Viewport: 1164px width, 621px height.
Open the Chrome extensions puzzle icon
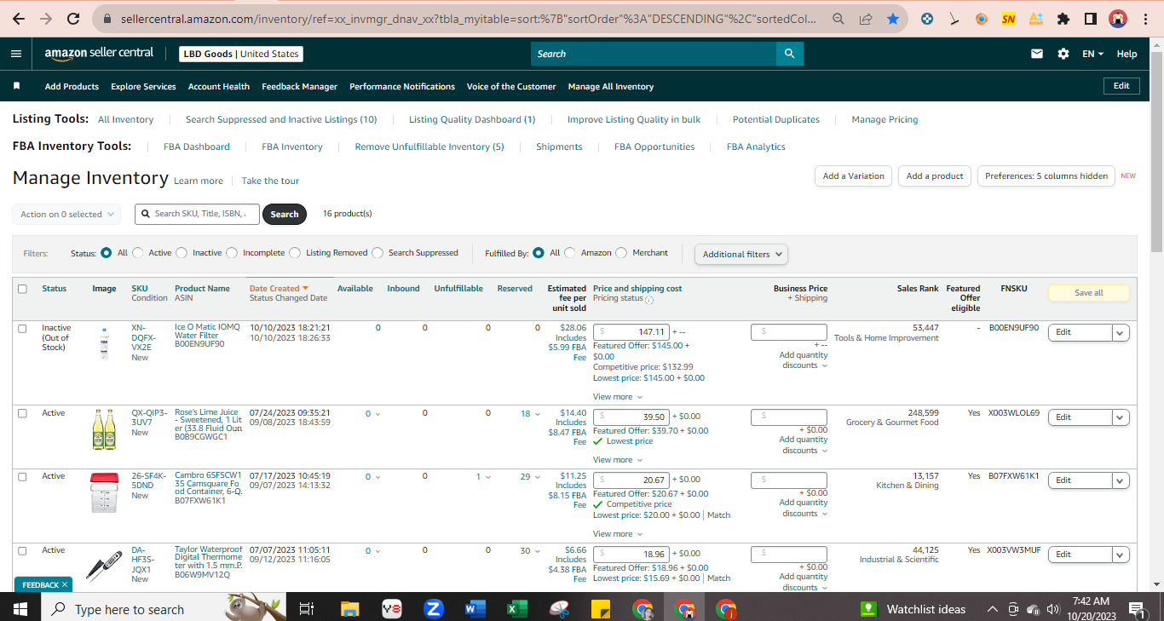pos(1063,18)
